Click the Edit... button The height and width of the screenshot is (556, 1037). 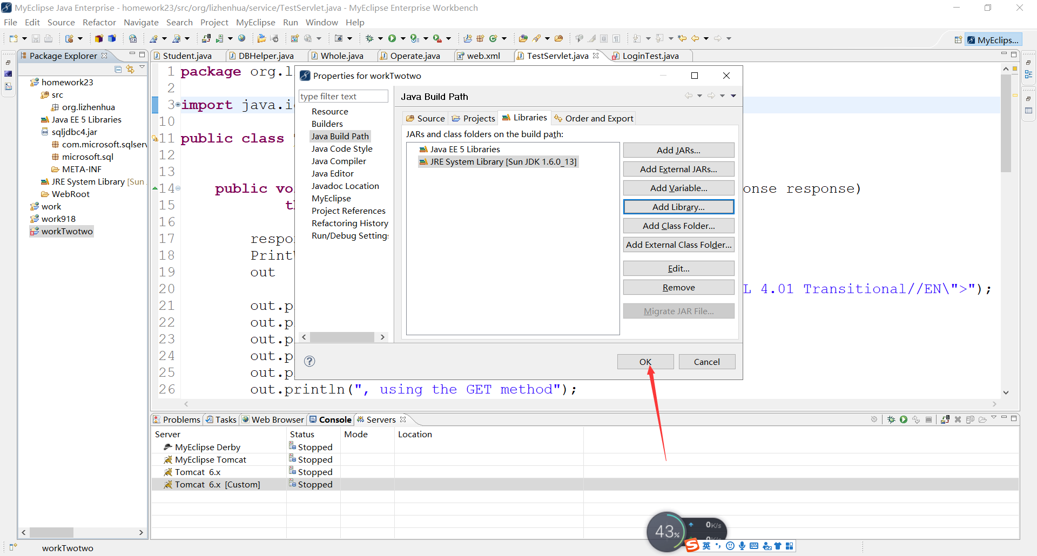[x=678, y=268]
